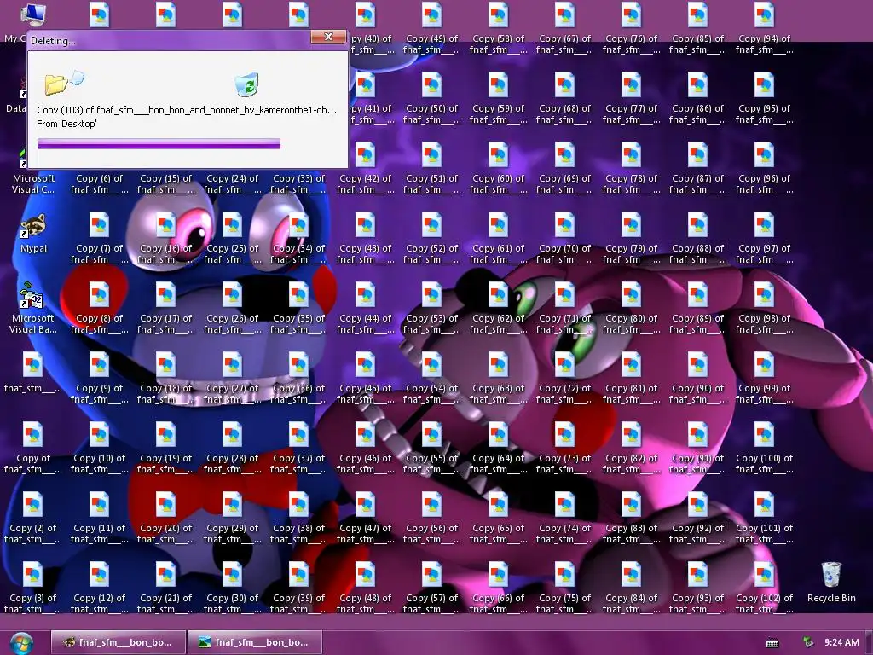The height and width of the screenshot is (655, 873).
Task: Select Copy (2) of fnaf_sfm icon
Action: coord(33,518)
